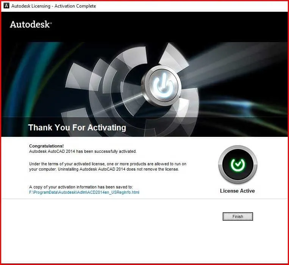Click the "Congratulations!" text

(47, 146)
